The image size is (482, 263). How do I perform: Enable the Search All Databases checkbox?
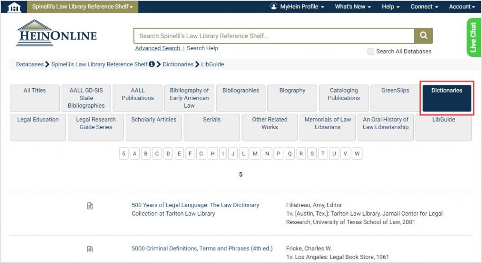[371, 51]
